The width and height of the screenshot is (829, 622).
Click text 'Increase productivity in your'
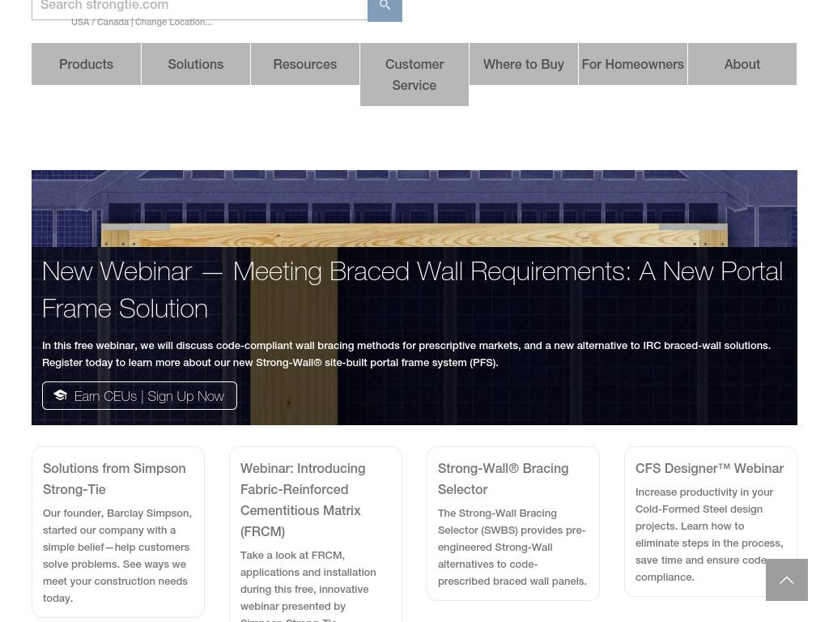pos(704,492)
